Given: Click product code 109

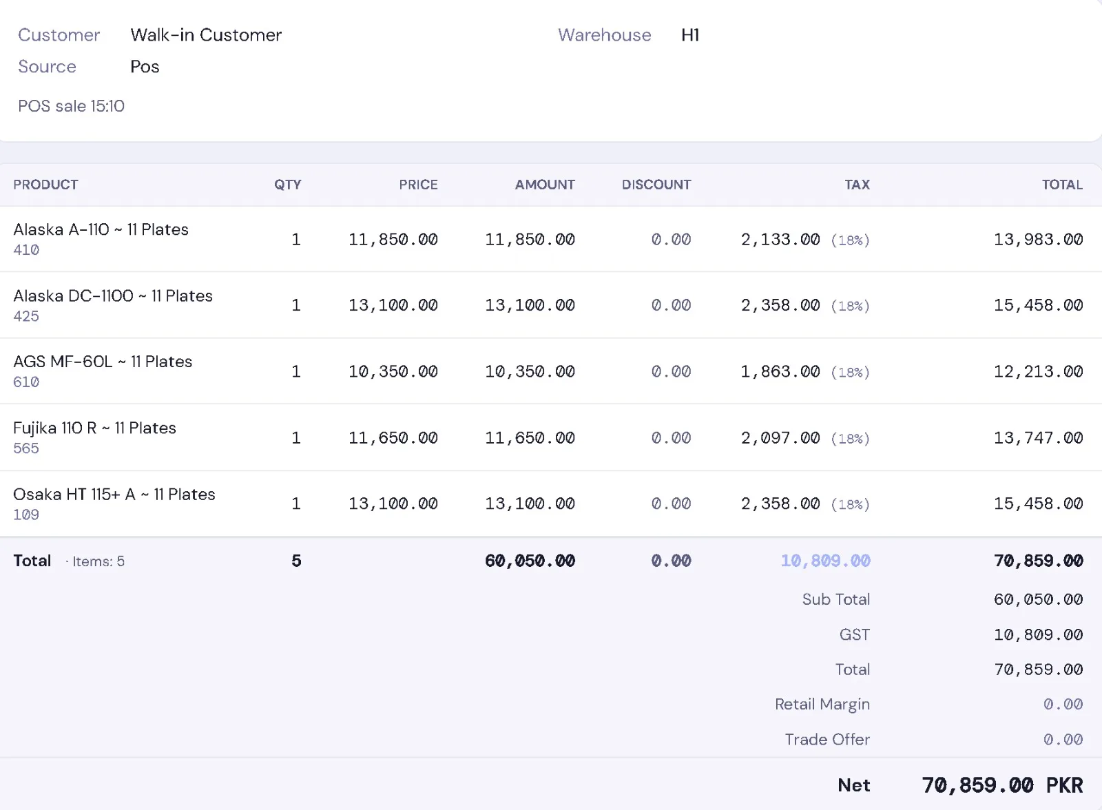Looking at the screenshot, I should pyautogui.click(x=26, y=515).
